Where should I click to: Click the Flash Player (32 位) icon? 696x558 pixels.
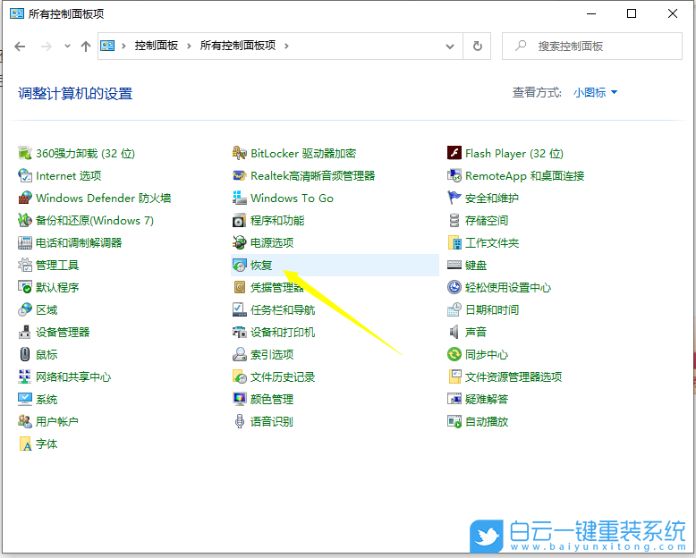(x=454, y=154)
